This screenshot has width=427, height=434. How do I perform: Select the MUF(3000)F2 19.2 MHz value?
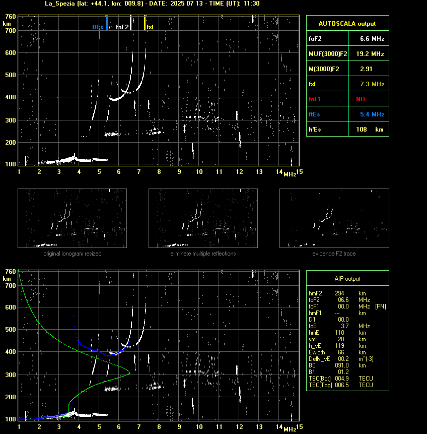point(370,54)
